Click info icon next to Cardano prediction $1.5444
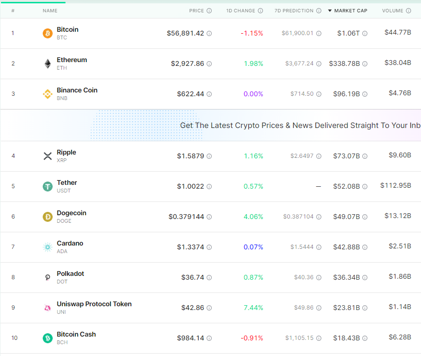Viewport: 421px width, 356px height. point(318,247)
